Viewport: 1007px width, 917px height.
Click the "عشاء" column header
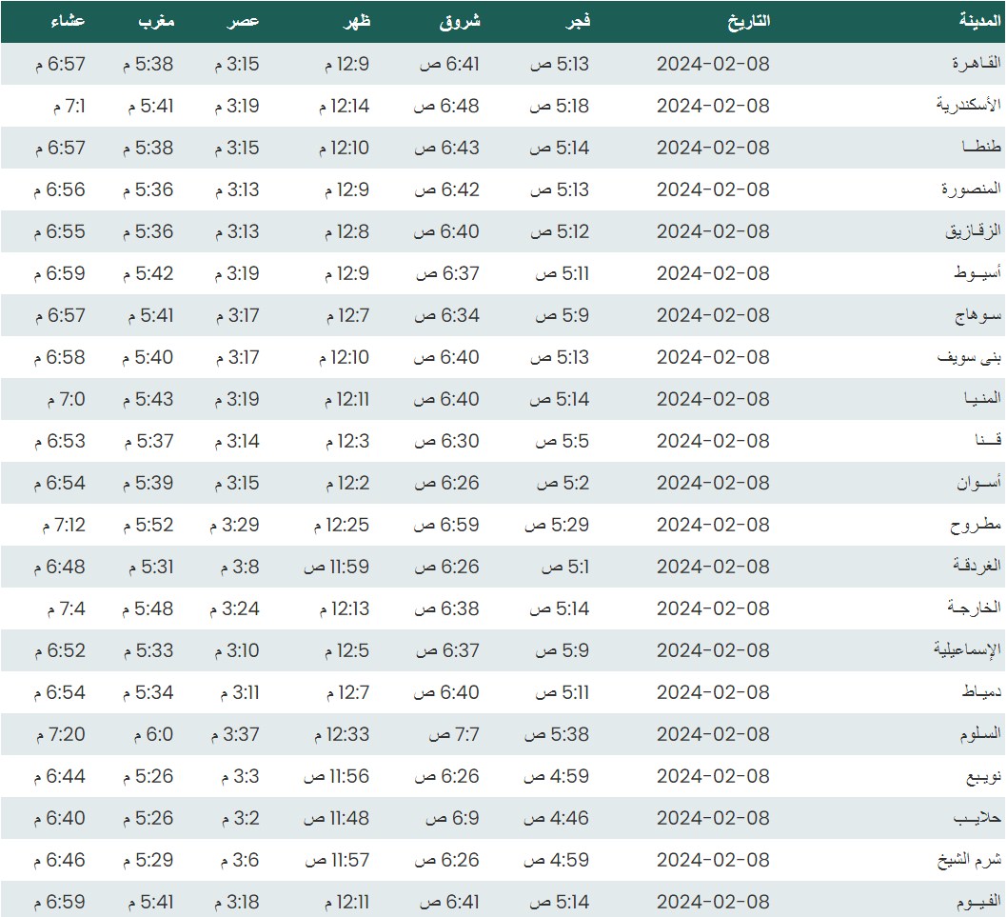[69, 21]
